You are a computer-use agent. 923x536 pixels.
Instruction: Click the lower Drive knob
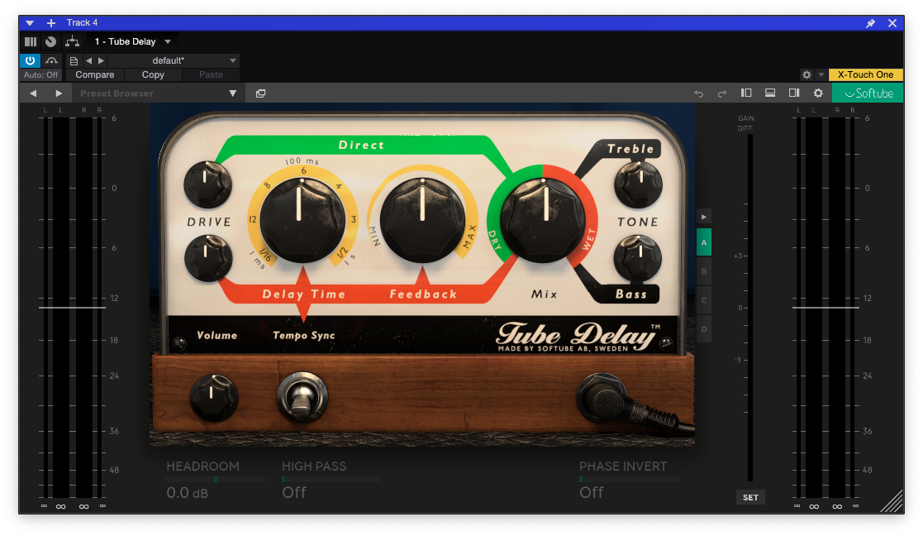[207, 258]
